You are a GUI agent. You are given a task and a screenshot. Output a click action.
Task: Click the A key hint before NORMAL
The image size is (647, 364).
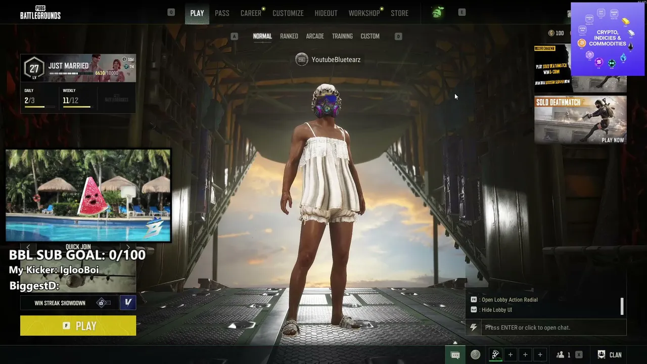tap(234, 36)
